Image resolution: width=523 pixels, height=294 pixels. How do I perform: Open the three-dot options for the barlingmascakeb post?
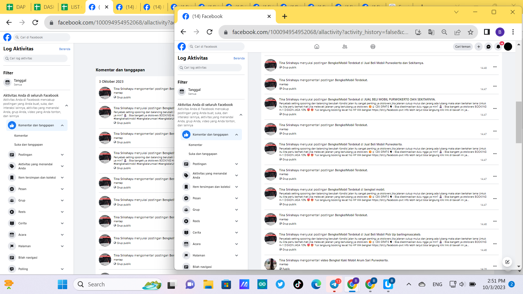point(495,244)
